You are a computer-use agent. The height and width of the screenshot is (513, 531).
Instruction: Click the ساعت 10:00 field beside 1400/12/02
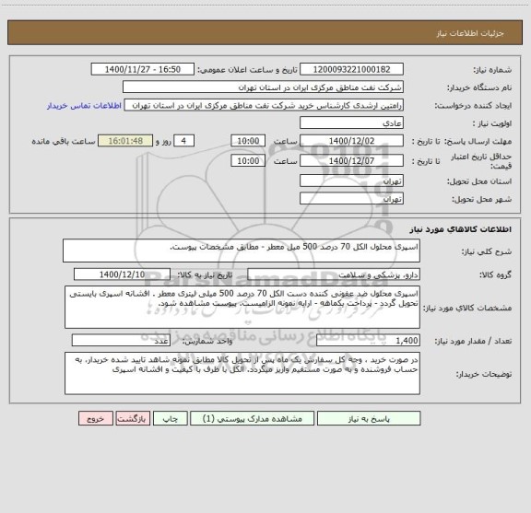pos(248,141)
